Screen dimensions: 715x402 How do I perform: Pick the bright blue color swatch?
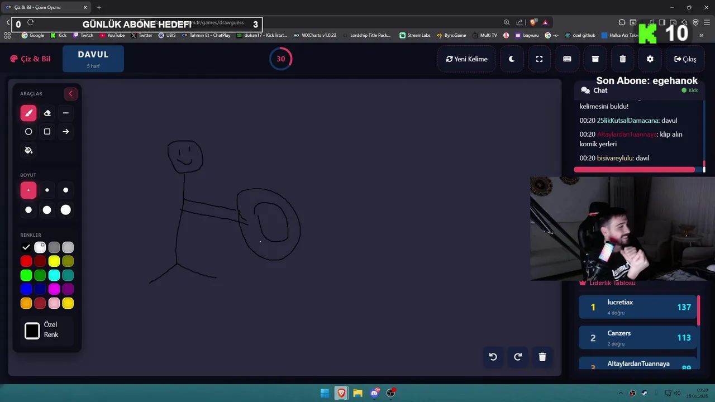[26, 289]
